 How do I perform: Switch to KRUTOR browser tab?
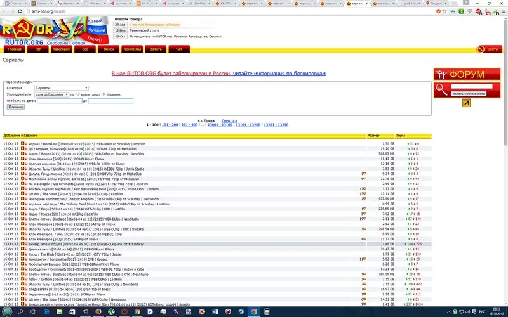(225, 3)
